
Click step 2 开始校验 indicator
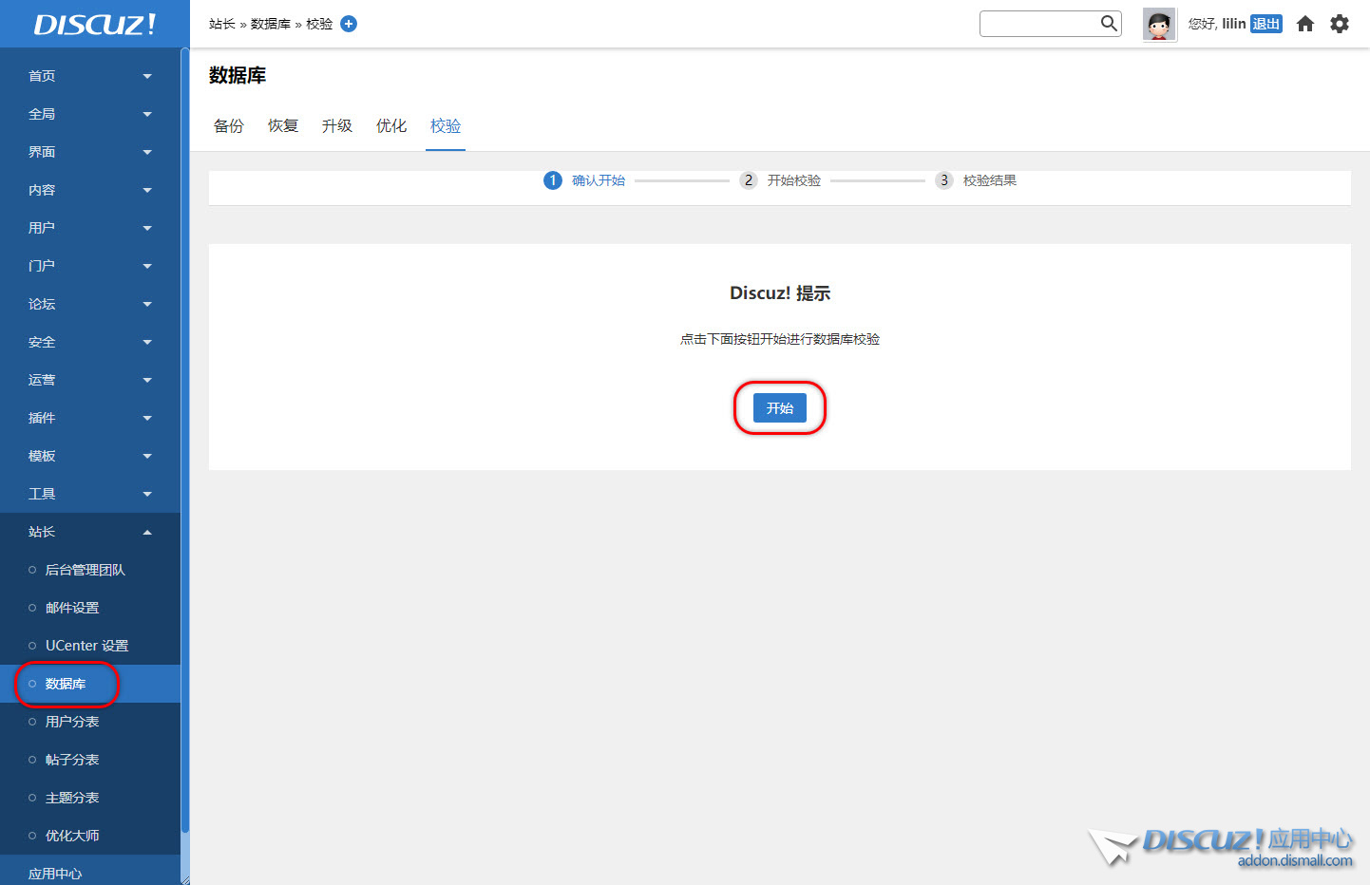coord(780,180)
